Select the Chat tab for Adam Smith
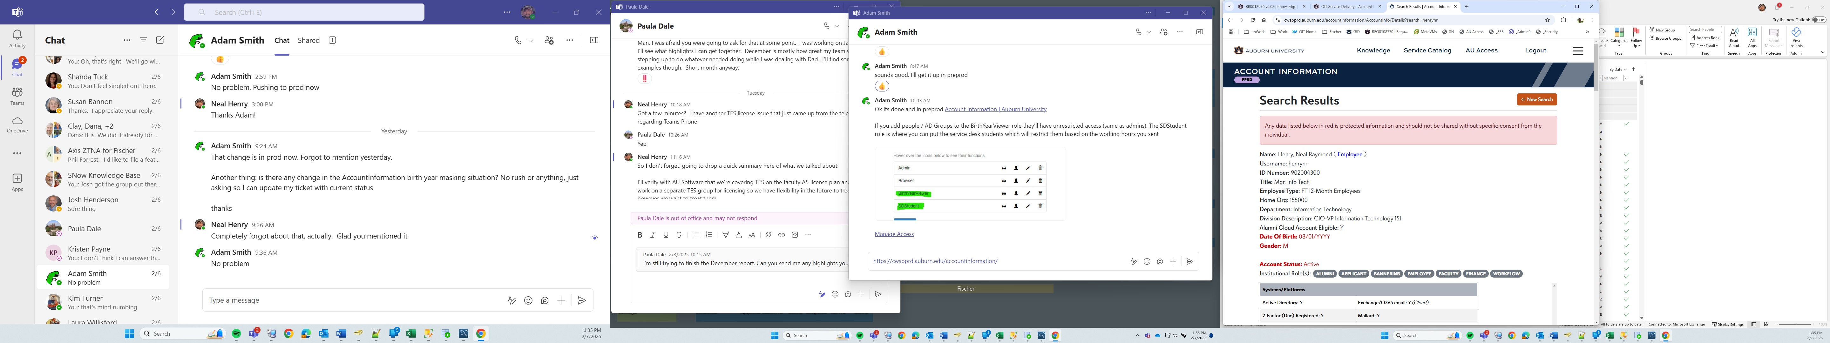Viewport: 1830px width, 343px height. [282, 40]
